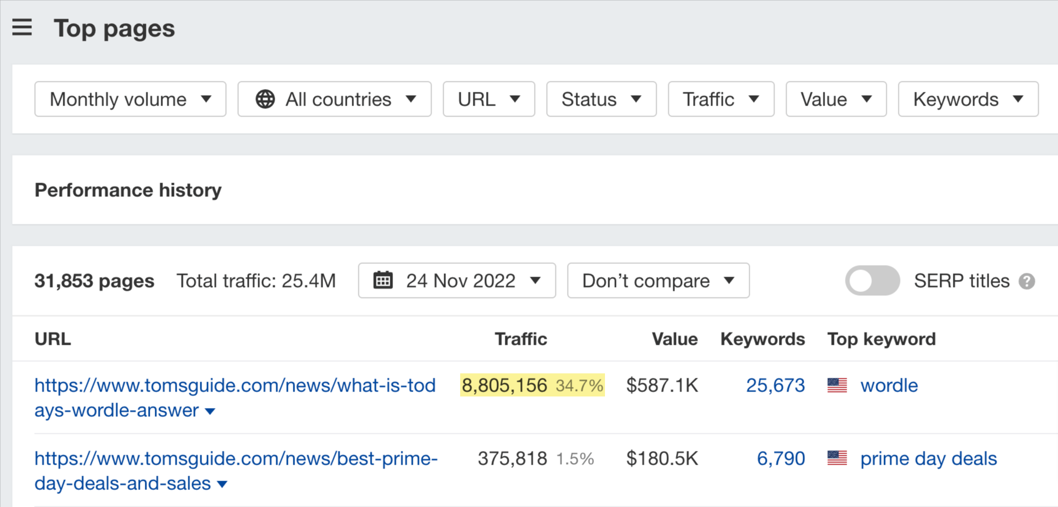1058x507 pixels.
Task: Click the wordle top keyword link
Action: tap(889, 385)
